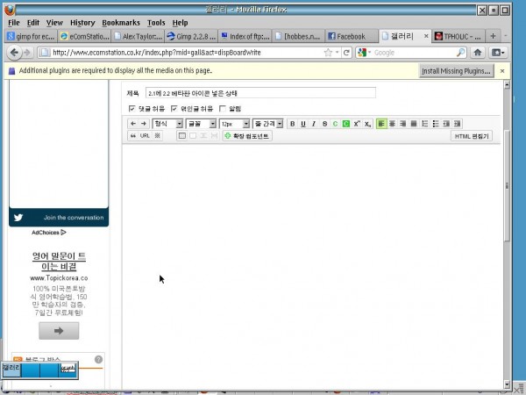This screenshot has width=526, height=395.
Task: Justify text in editor
Action: point(414,124)
